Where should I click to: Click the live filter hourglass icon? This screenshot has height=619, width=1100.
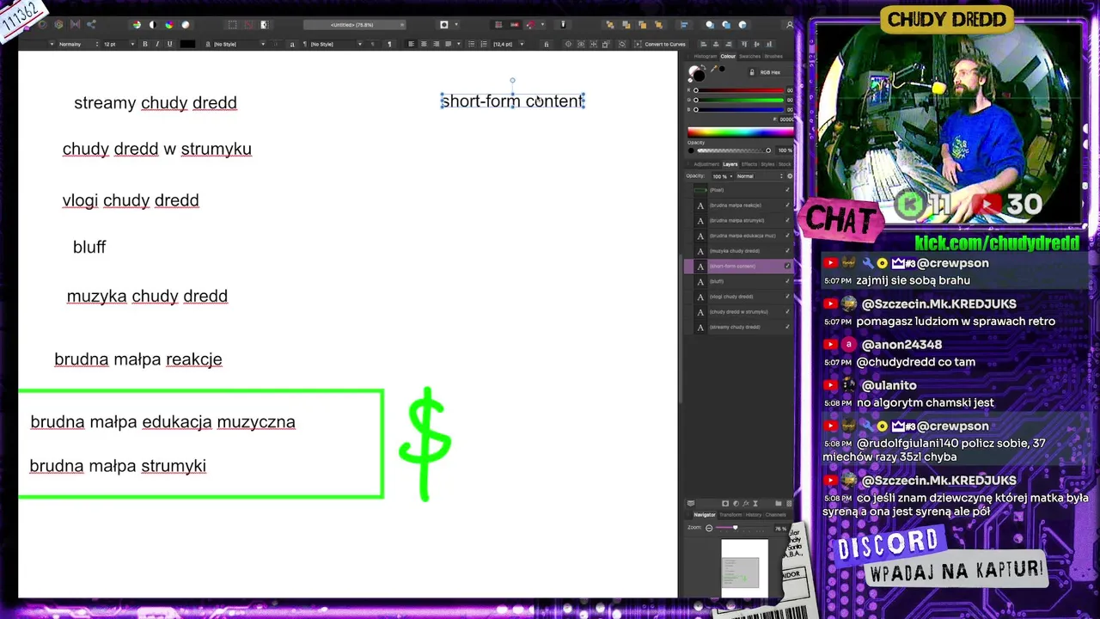(757, 504)
